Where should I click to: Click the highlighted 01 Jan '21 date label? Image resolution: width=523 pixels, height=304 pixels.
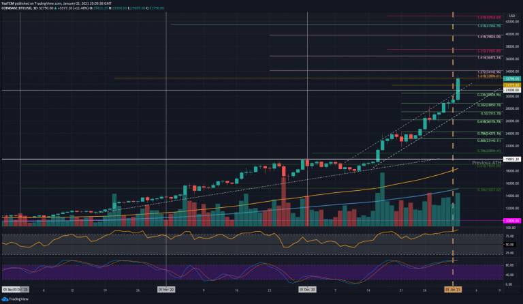point(454,290)
